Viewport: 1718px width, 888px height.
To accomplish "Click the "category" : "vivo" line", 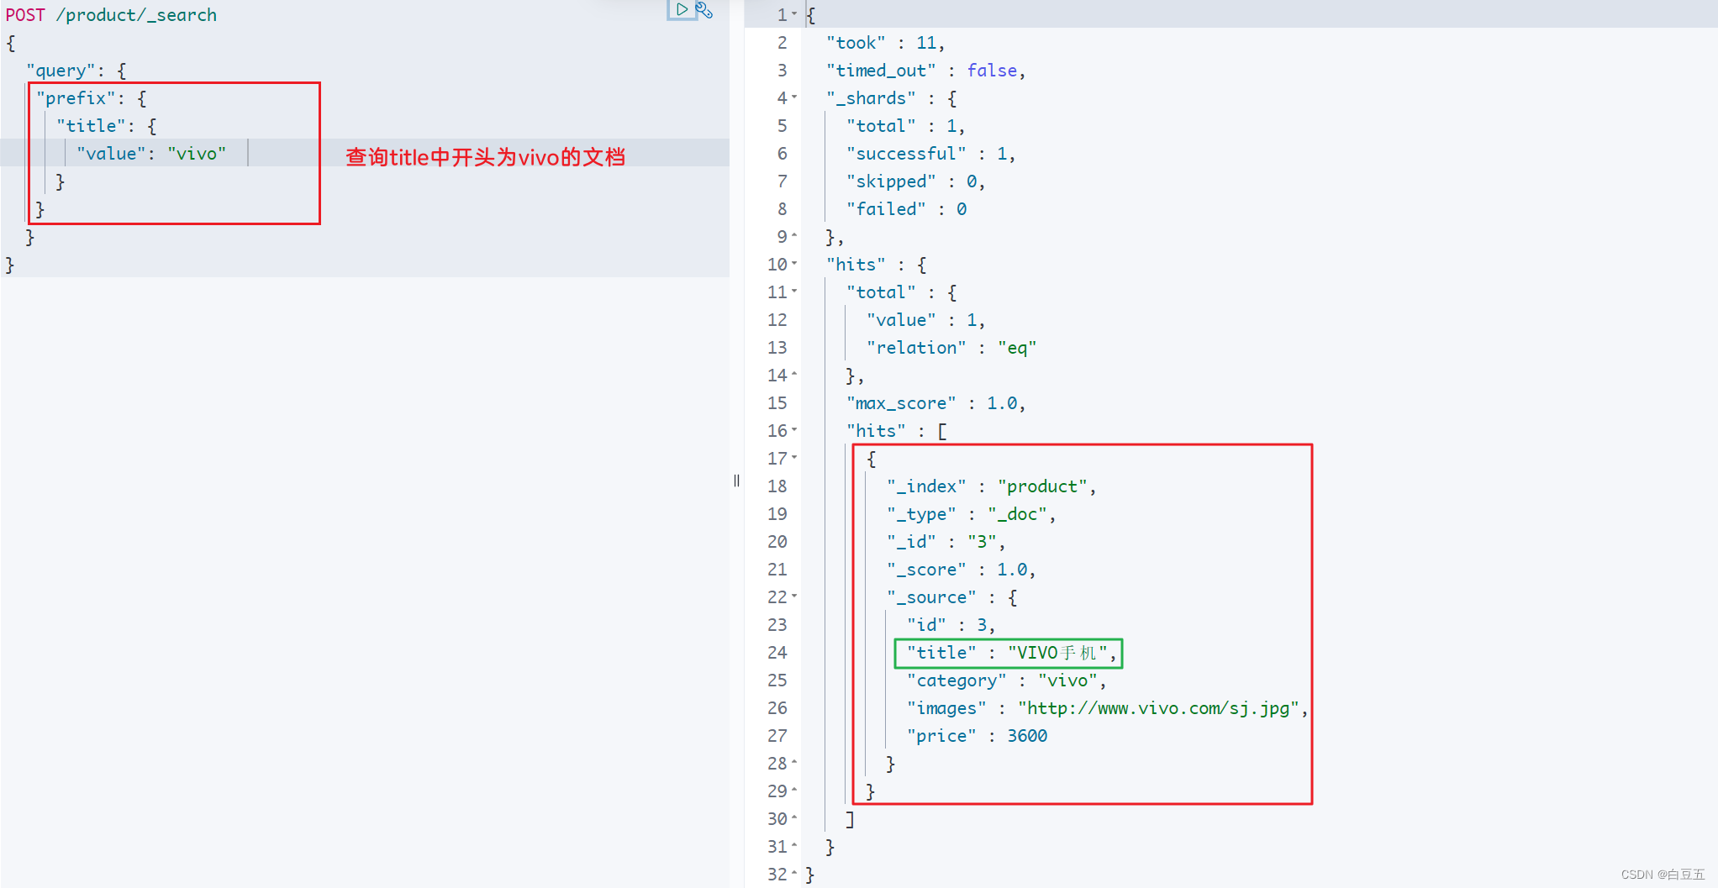I will (1007, 680).
